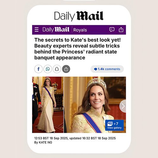
Task: Click View gallery +7 button
Action: coord(114,125)
